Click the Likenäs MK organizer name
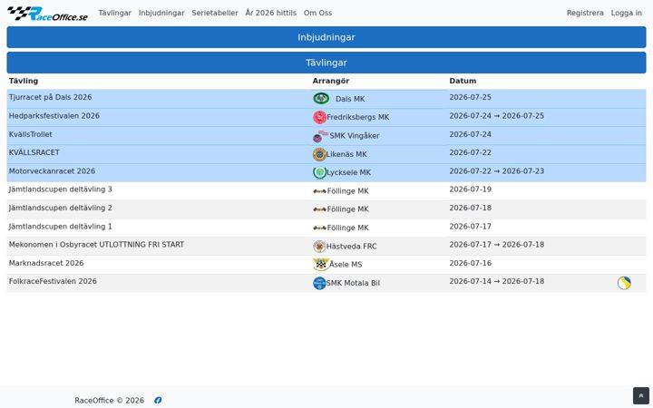Screen dimensions: 653x408 346,154
